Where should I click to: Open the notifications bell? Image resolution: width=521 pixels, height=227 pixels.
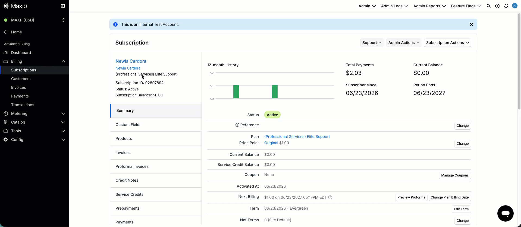tap(506, 6)
